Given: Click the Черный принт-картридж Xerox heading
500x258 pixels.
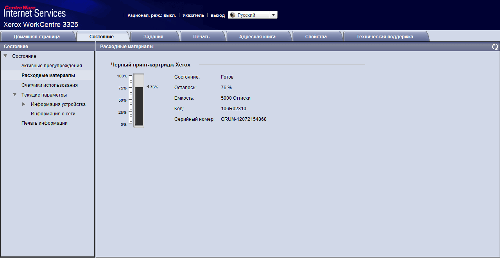Looking at the screenshot, I should pyautogui.click(x=151, y=64).
